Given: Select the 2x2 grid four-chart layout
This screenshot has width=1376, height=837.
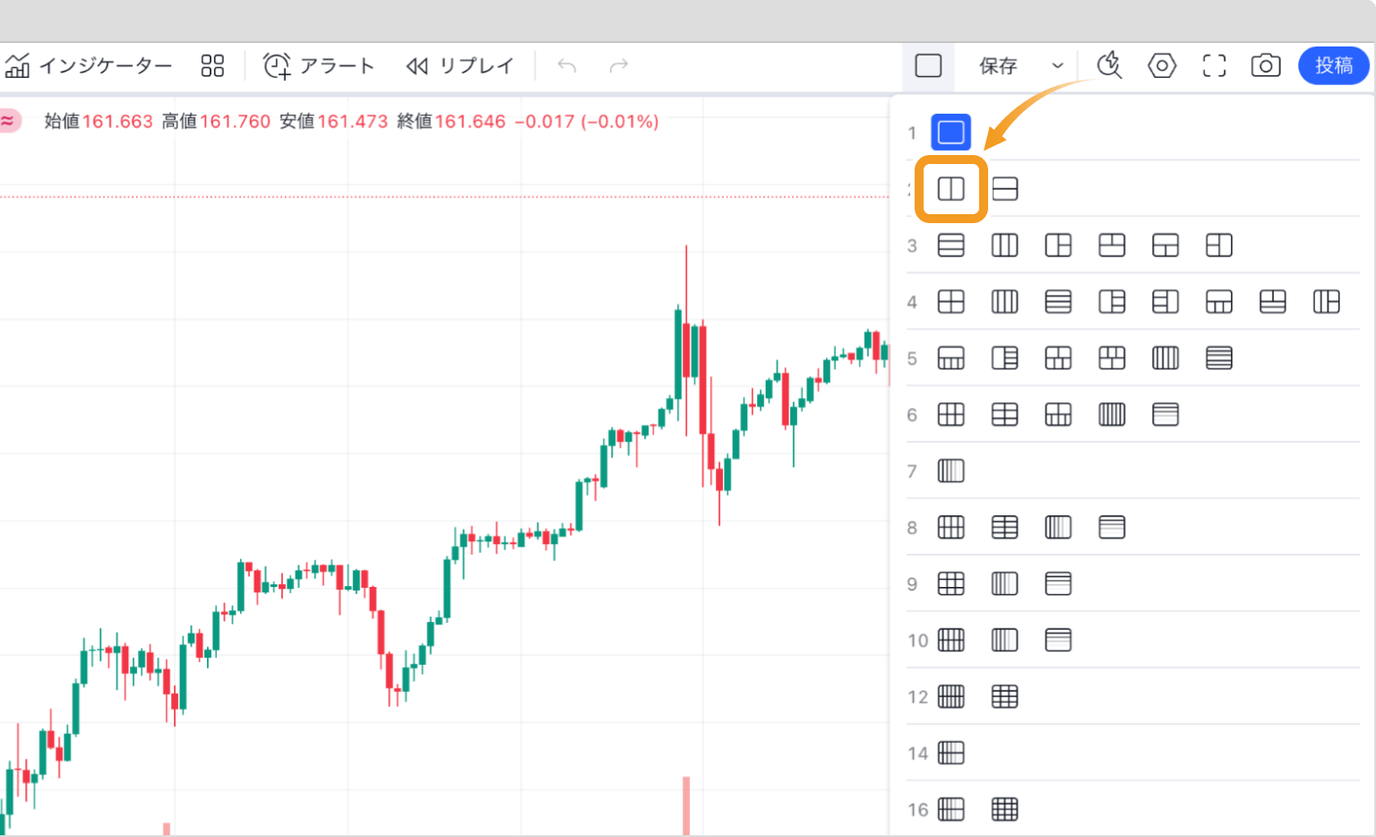Looking at the screenshot, I should click(x=950, y=302).
